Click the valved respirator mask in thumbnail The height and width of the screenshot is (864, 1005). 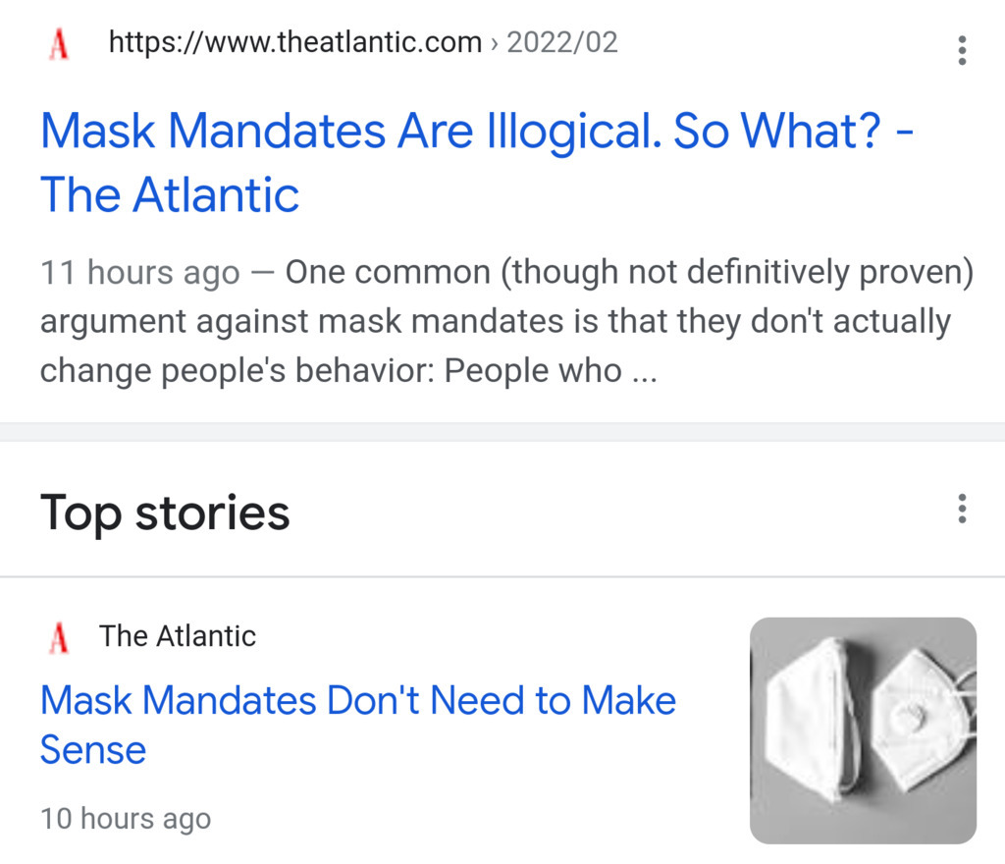coord(921,719)
